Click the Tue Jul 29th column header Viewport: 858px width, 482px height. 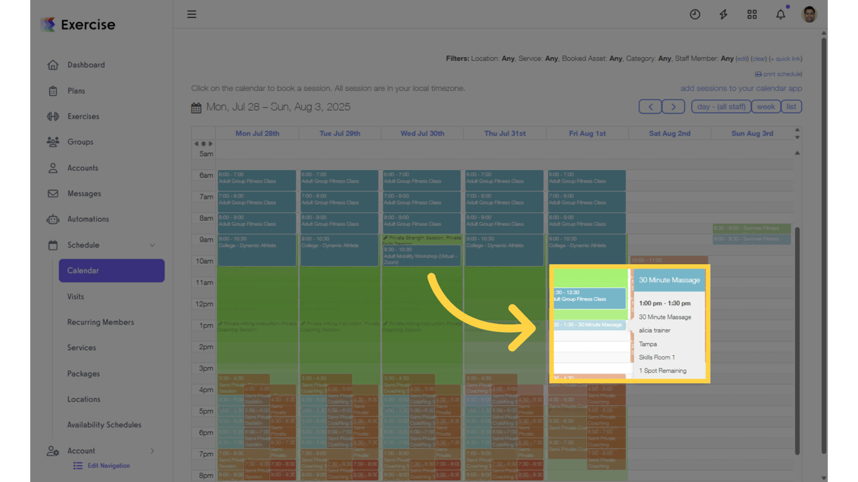(x=340, y=134)
